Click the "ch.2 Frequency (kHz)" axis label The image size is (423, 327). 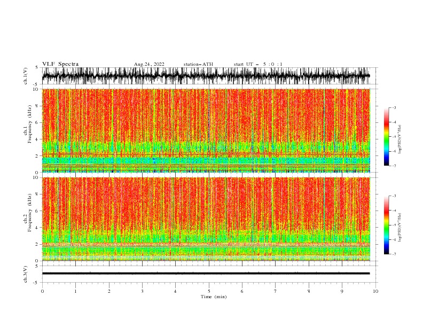28,213
